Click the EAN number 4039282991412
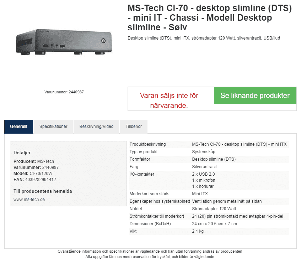This screenshot has width=301, height=263. click(x=41, y=180)
